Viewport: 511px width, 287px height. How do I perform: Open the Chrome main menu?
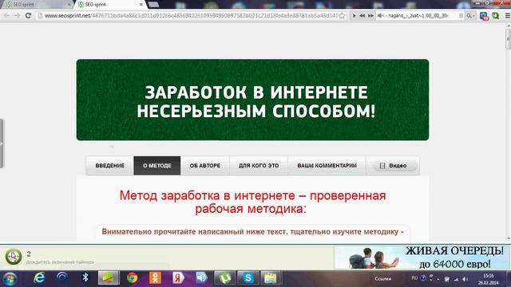tap(508, 16)
